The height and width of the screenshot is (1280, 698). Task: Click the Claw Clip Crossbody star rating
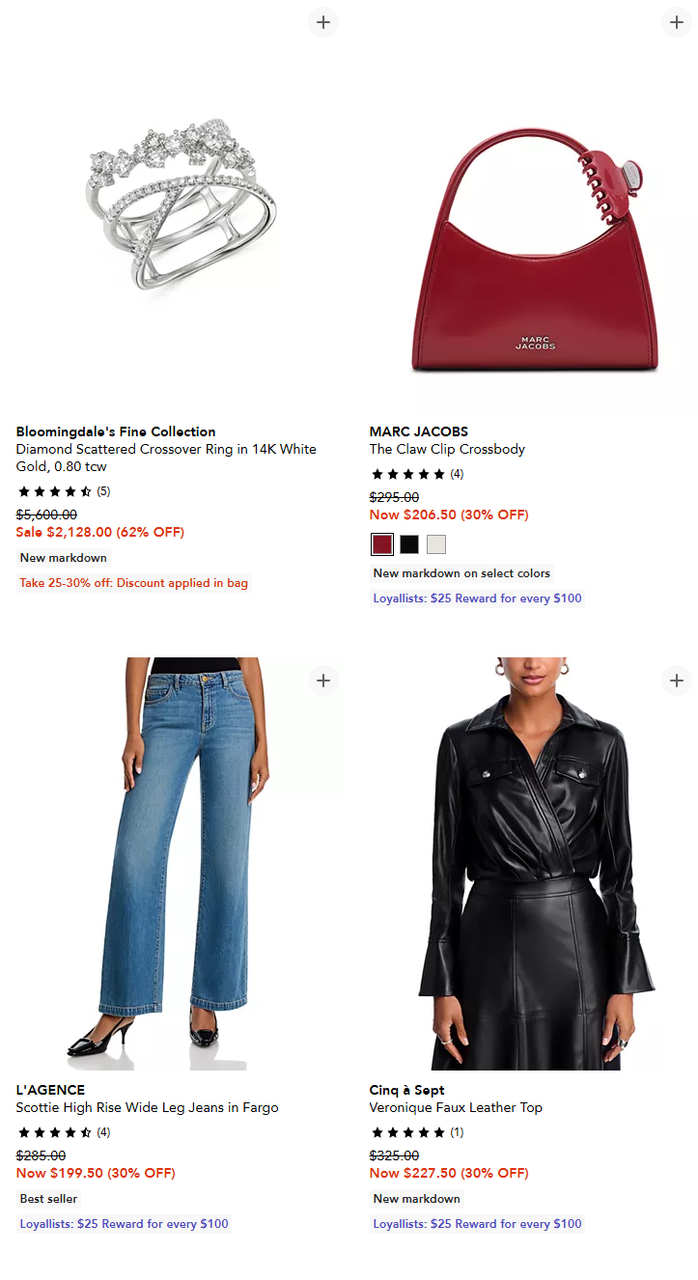(x=417, y=474)
